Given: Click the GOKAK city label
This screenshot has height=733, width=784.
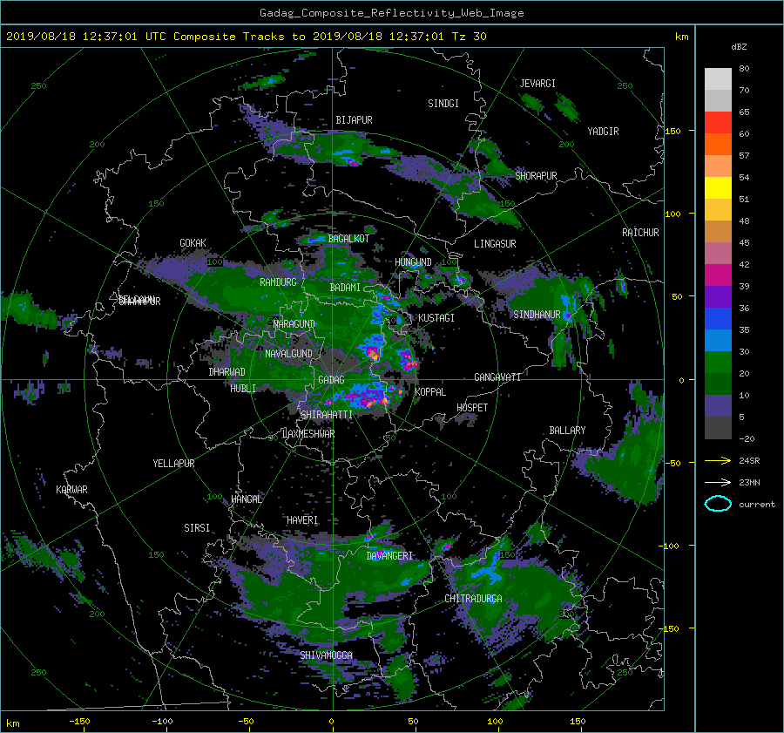Looking at the screenshot, I should (193, 243).
